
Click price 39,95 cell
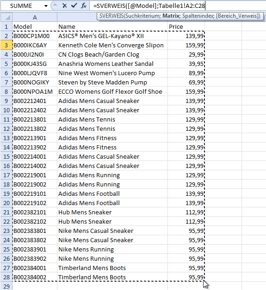coord(186,64)
